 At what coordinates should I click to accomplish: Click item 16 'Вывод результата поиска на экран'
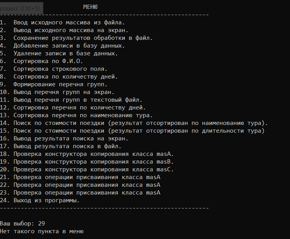click(x=64, y=138)
